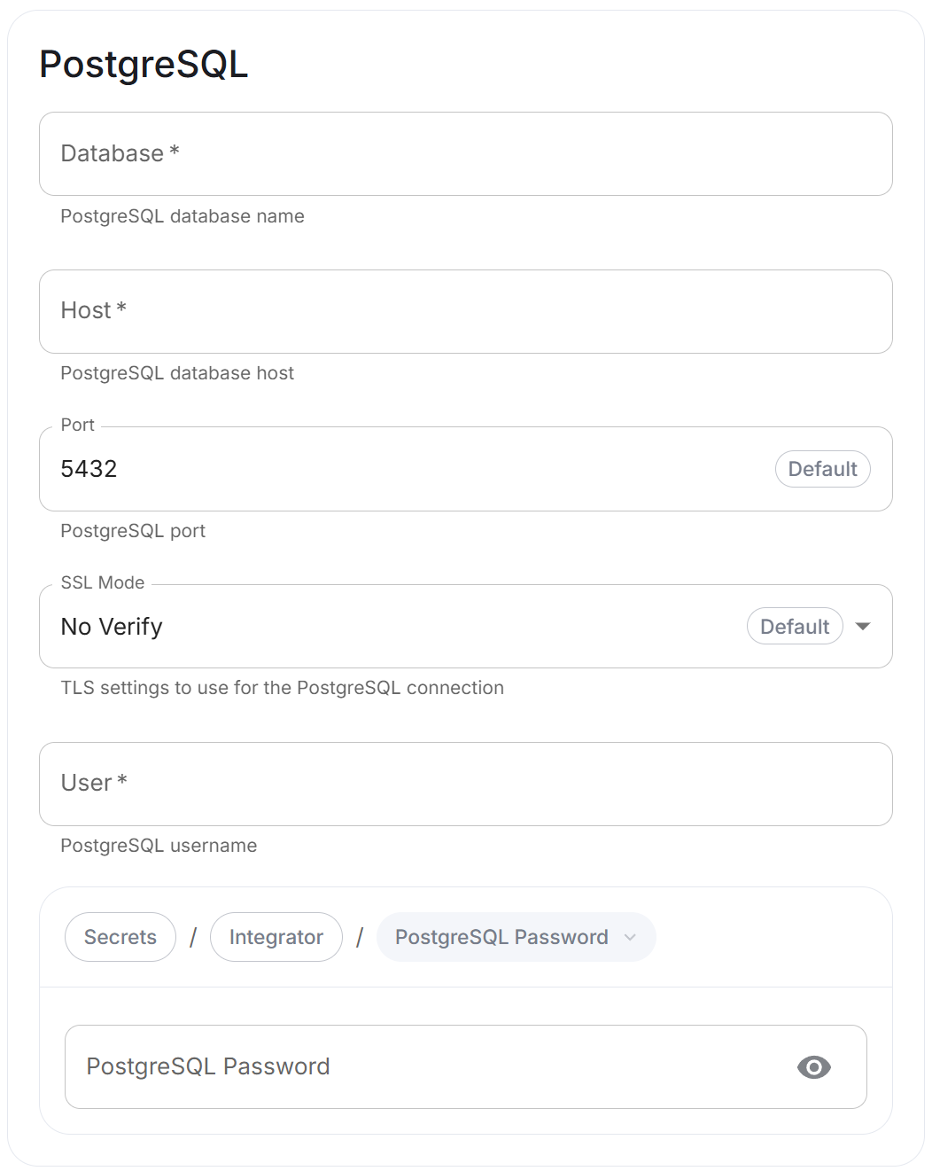
Task: Show the PostgreSQL password with eye icon
Action: [813, 1067]
